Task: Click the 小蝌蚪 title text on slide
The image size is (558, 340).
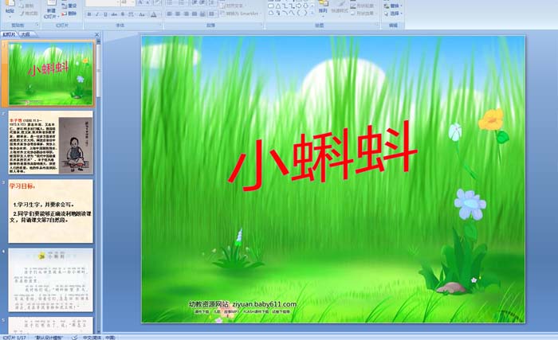Action: point(322,157)
